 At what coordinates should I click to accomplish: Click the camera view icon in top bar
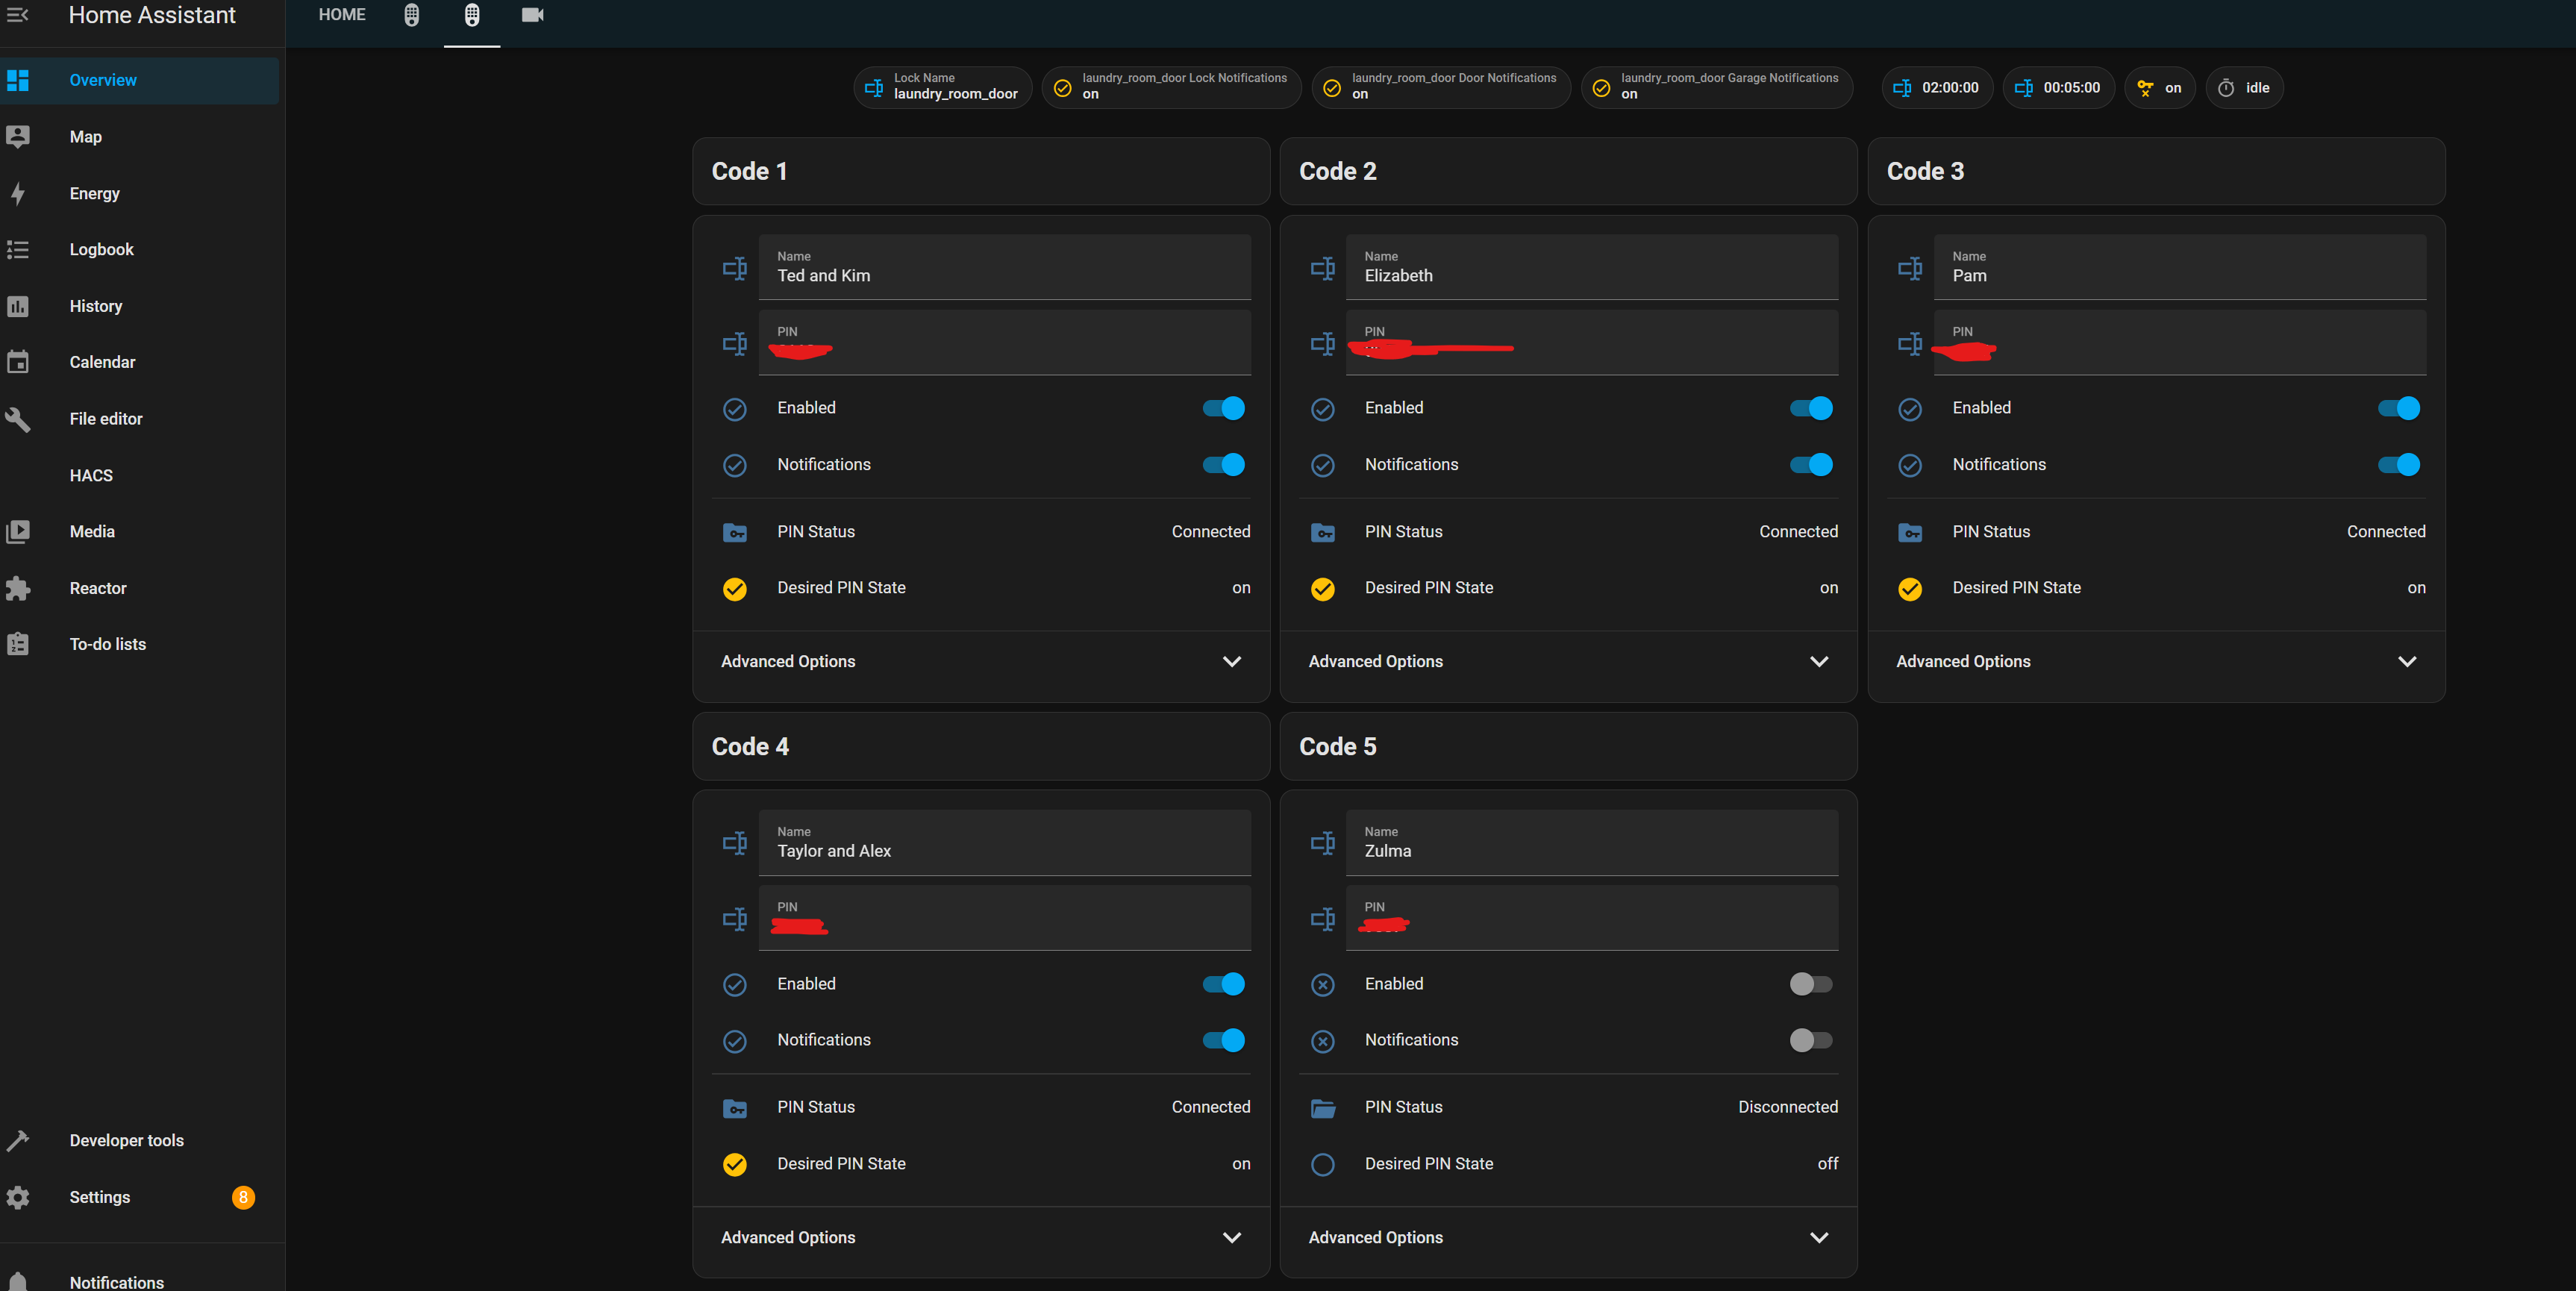[x=533, y=15]
